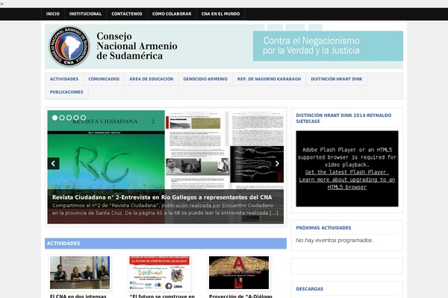Open El futuro se construye thumbnail
The width and height of the screenshot is (448, 298).
coord(160,273)
